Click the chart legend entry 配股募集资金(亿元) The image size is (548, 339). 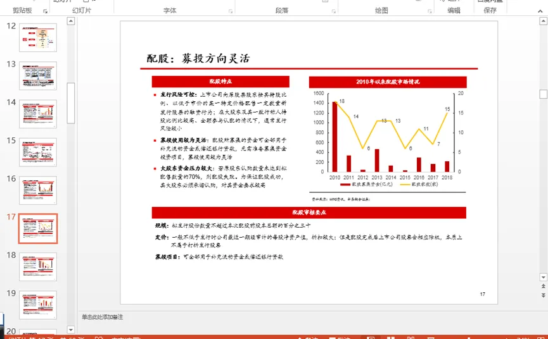[x=367, y=184]
